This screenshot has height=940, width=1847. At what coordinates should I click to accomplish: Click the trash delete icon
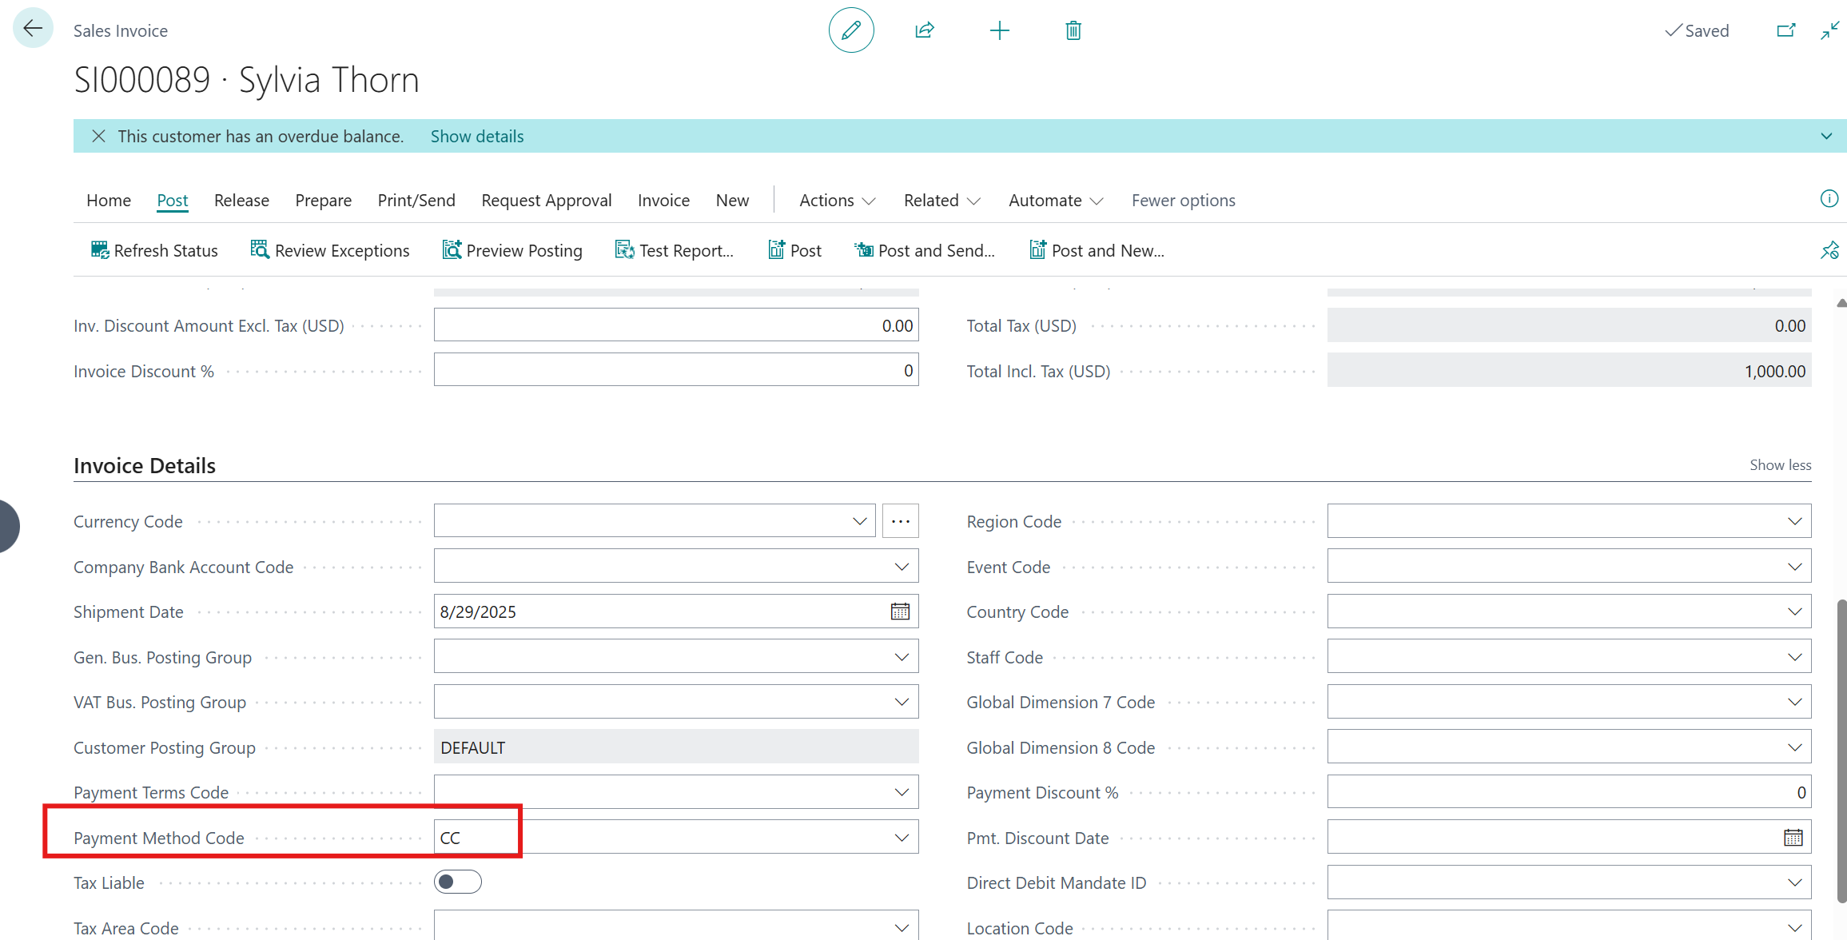[x=1073, y=30]
